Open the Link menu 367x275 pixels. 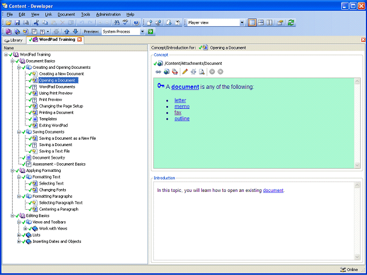(48, 14)
